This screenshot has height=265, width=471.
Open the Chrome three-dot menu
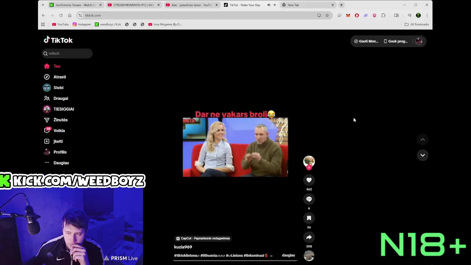pyautogui.click(x=427, y=15)
